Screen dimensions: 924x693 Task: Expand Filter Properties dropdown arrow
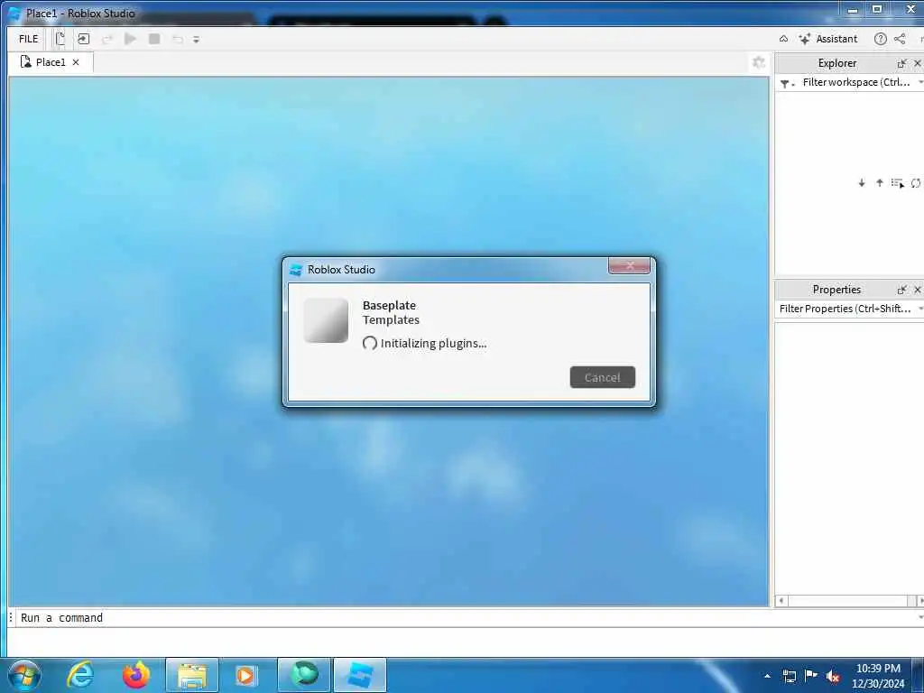coord(919,309)
